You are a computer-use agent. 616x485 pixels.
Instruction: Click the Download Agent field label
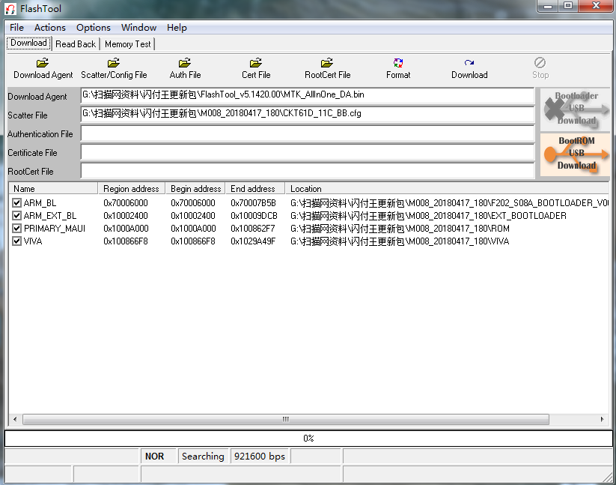click(x=37, y=97)
